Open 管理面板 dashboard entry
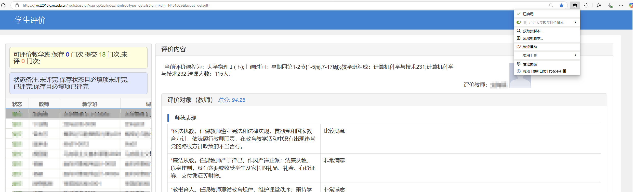This screenshot has height=192, width=633. point(530,64)
